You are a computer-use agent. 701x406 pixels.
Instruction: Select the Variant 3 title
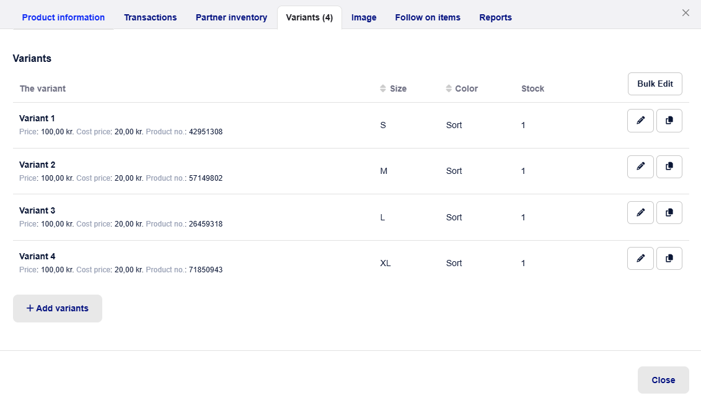point(37,210)
